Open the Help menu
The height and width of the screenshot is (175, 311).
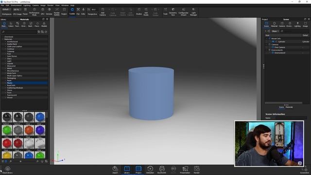72,5
